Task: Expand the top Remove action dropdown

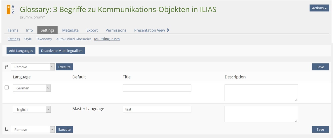Action: click(x=33, y=67)
